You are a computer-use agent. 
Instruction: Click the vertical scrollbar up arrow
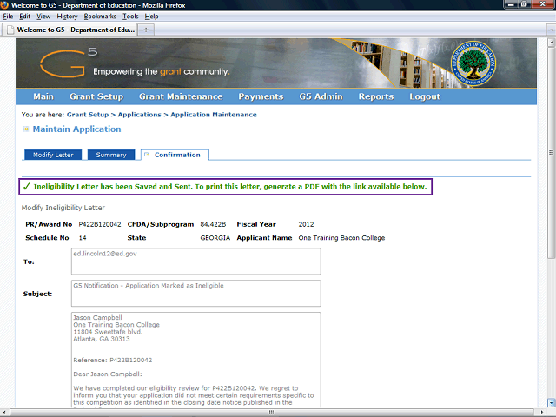pos(551,43)
